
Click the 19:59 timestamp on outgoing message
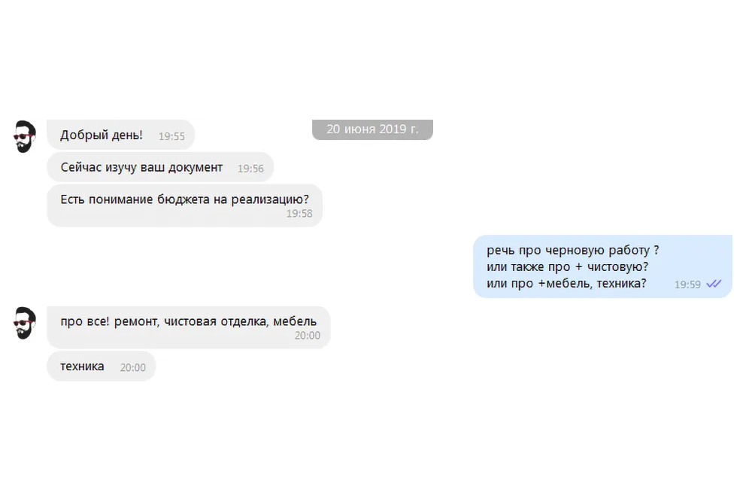(687, 284)
